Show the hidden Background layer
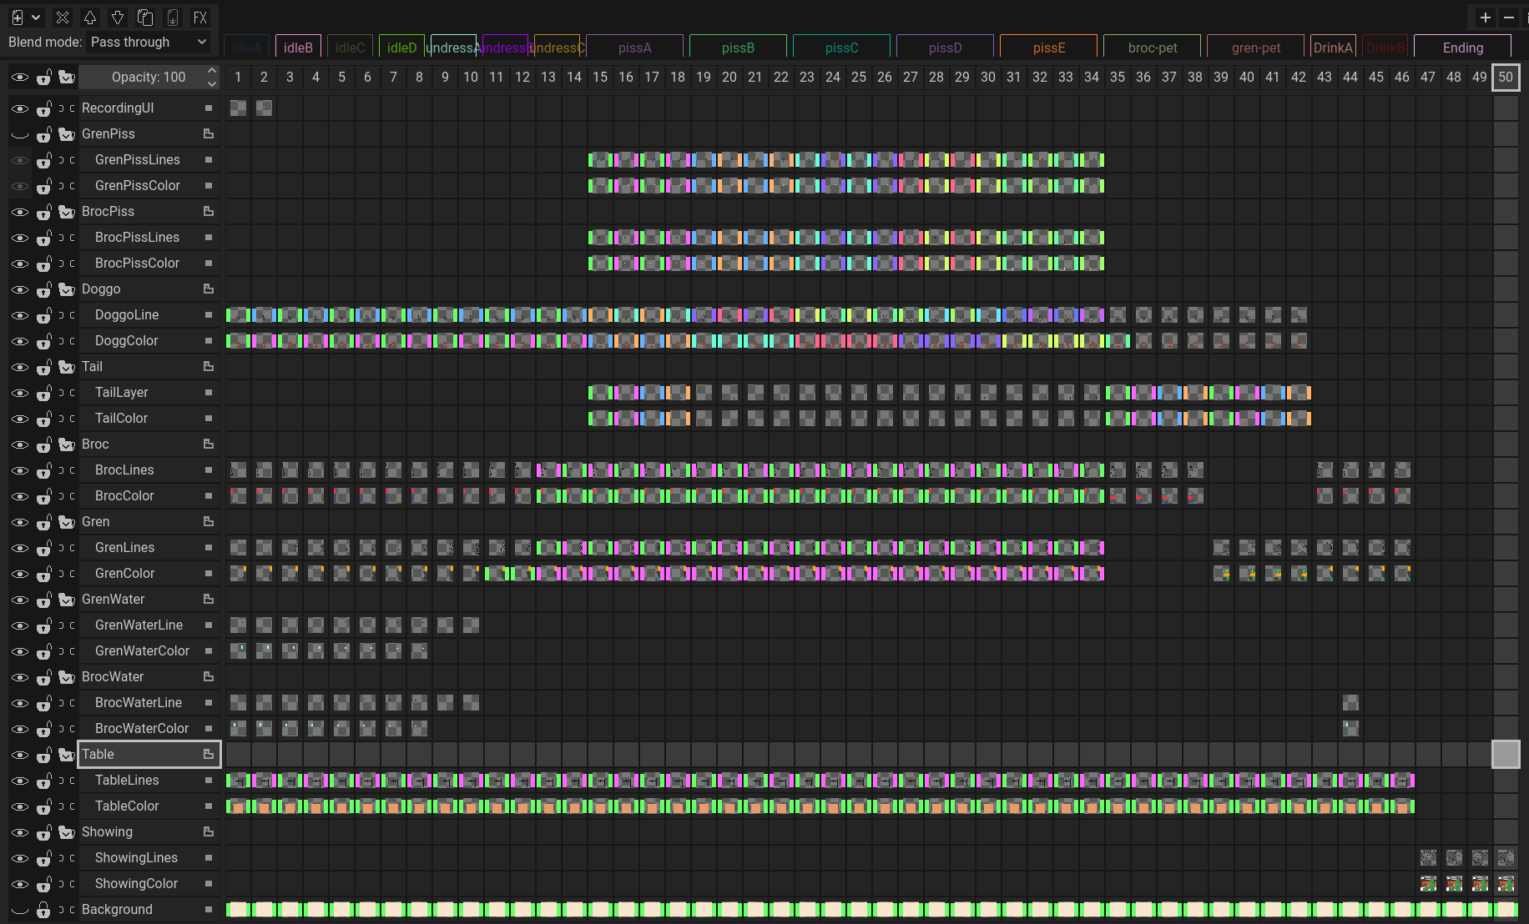Screen dimensions: 1529x924 (x=19, y=910)
